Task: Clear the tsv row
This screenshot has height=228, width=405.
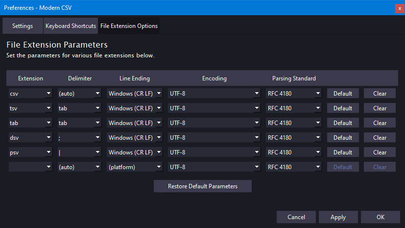Action: pyautogui.click(x=380, y=108)
